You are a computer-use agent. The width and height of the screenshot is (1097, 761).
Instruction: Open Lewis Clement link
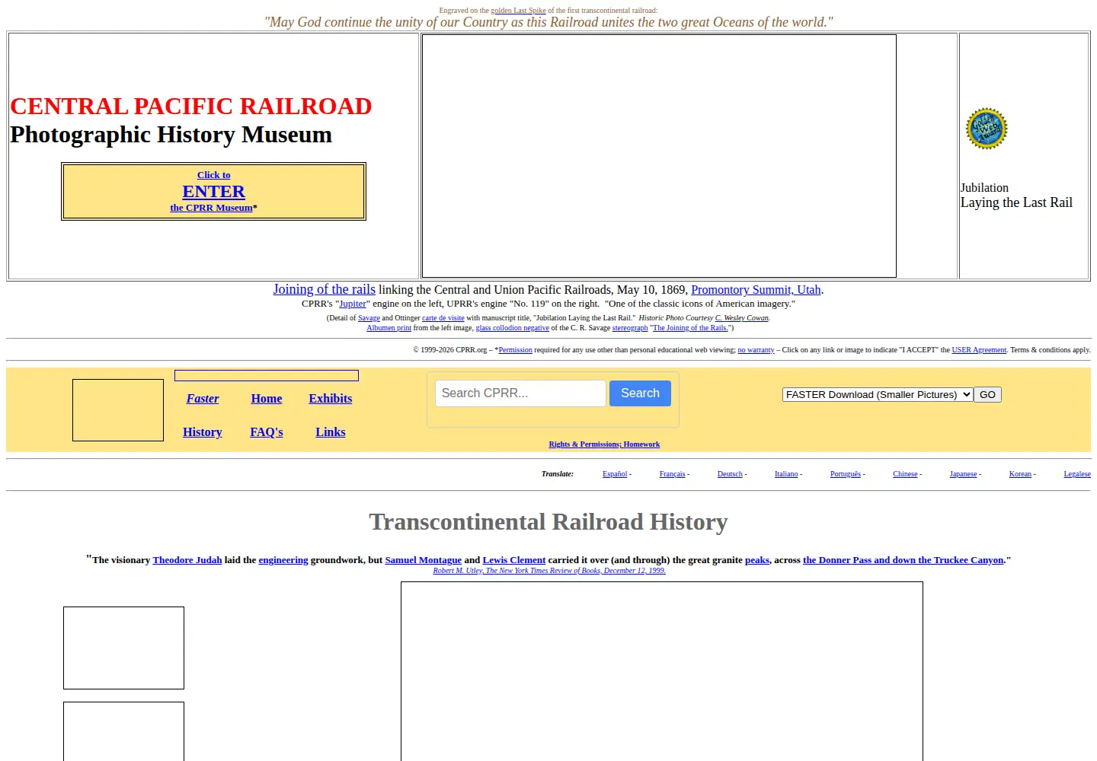pos(514,560)
